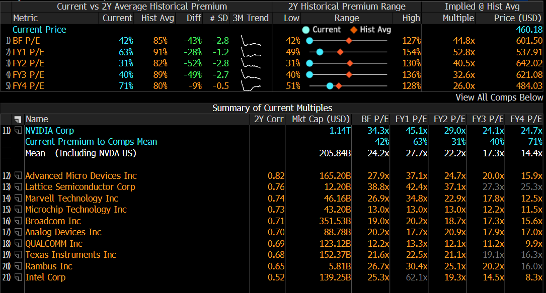Click the 3M Trend column header
Image resolution: width=546 pixels, height=293 pixels.
[x=251, y=18]
